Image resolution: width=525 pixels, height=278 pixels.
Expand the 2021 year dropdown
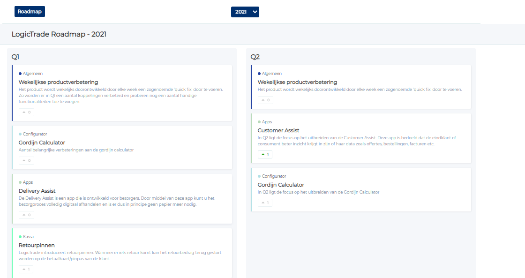click(245, 12)
